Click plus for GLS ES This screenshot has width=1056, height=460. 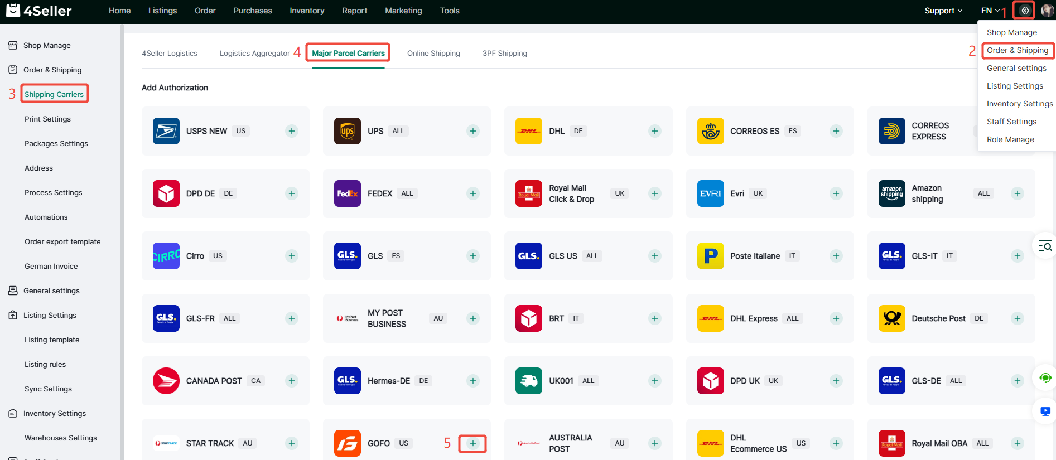pos(473,256)
